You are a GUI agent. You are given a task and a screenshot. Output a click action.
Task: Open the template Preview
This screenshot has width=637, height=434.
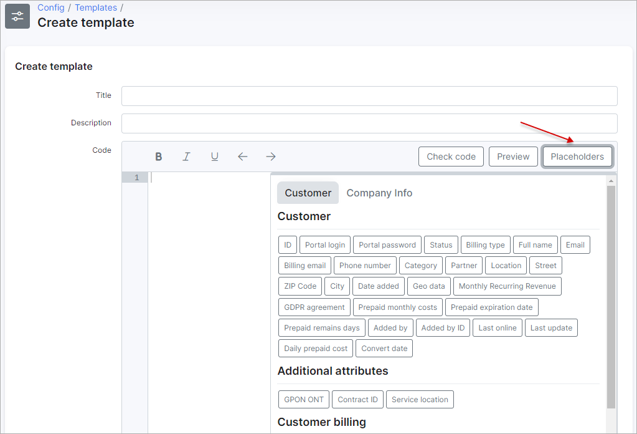click(513, 157)
